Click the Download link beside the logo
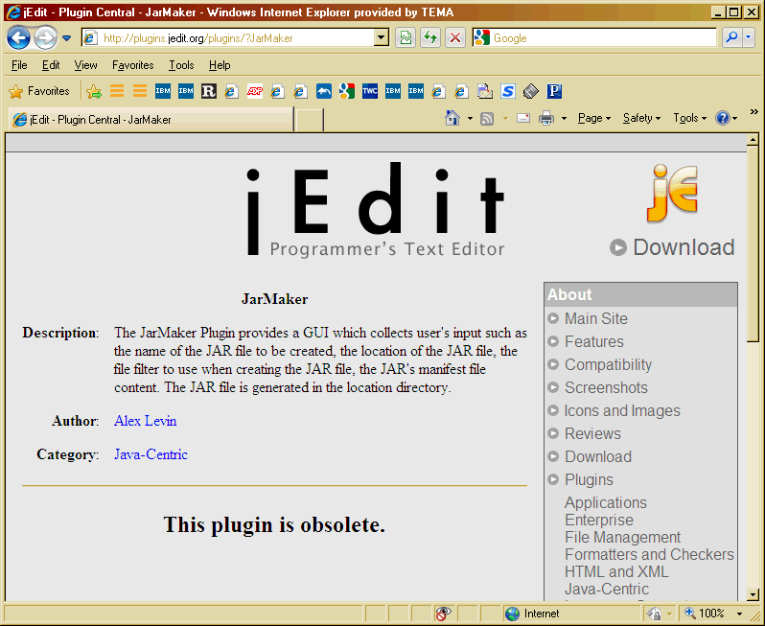765x626 pixels. tap(683, 247)
